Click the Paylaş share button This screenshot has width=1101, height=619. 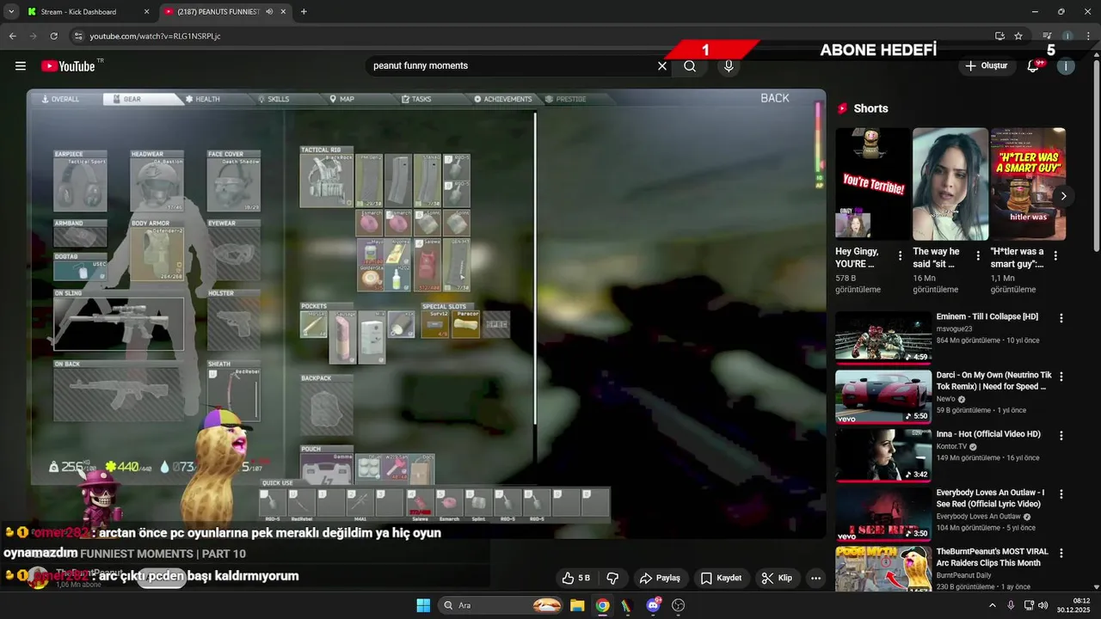click(x=660, y=578)
